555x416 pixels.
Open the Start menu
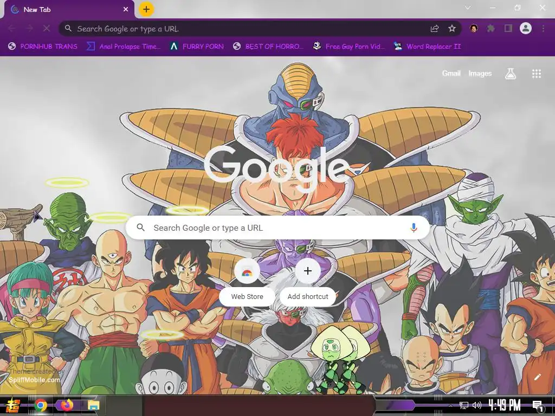coord(12,405)
